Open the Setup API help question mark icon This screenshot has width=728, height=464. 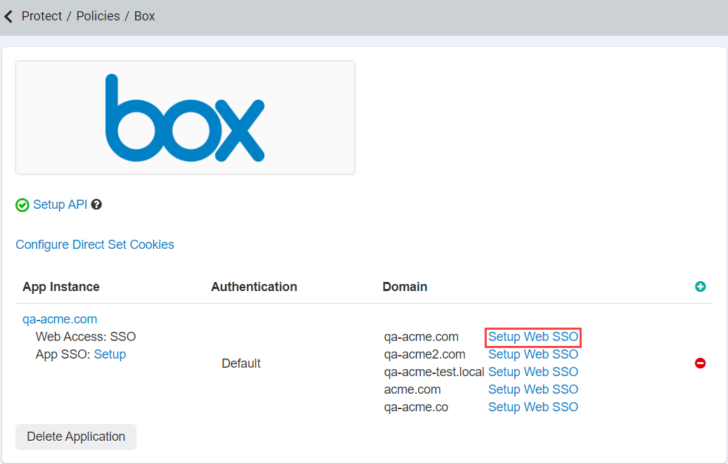[x=96, y=204]
